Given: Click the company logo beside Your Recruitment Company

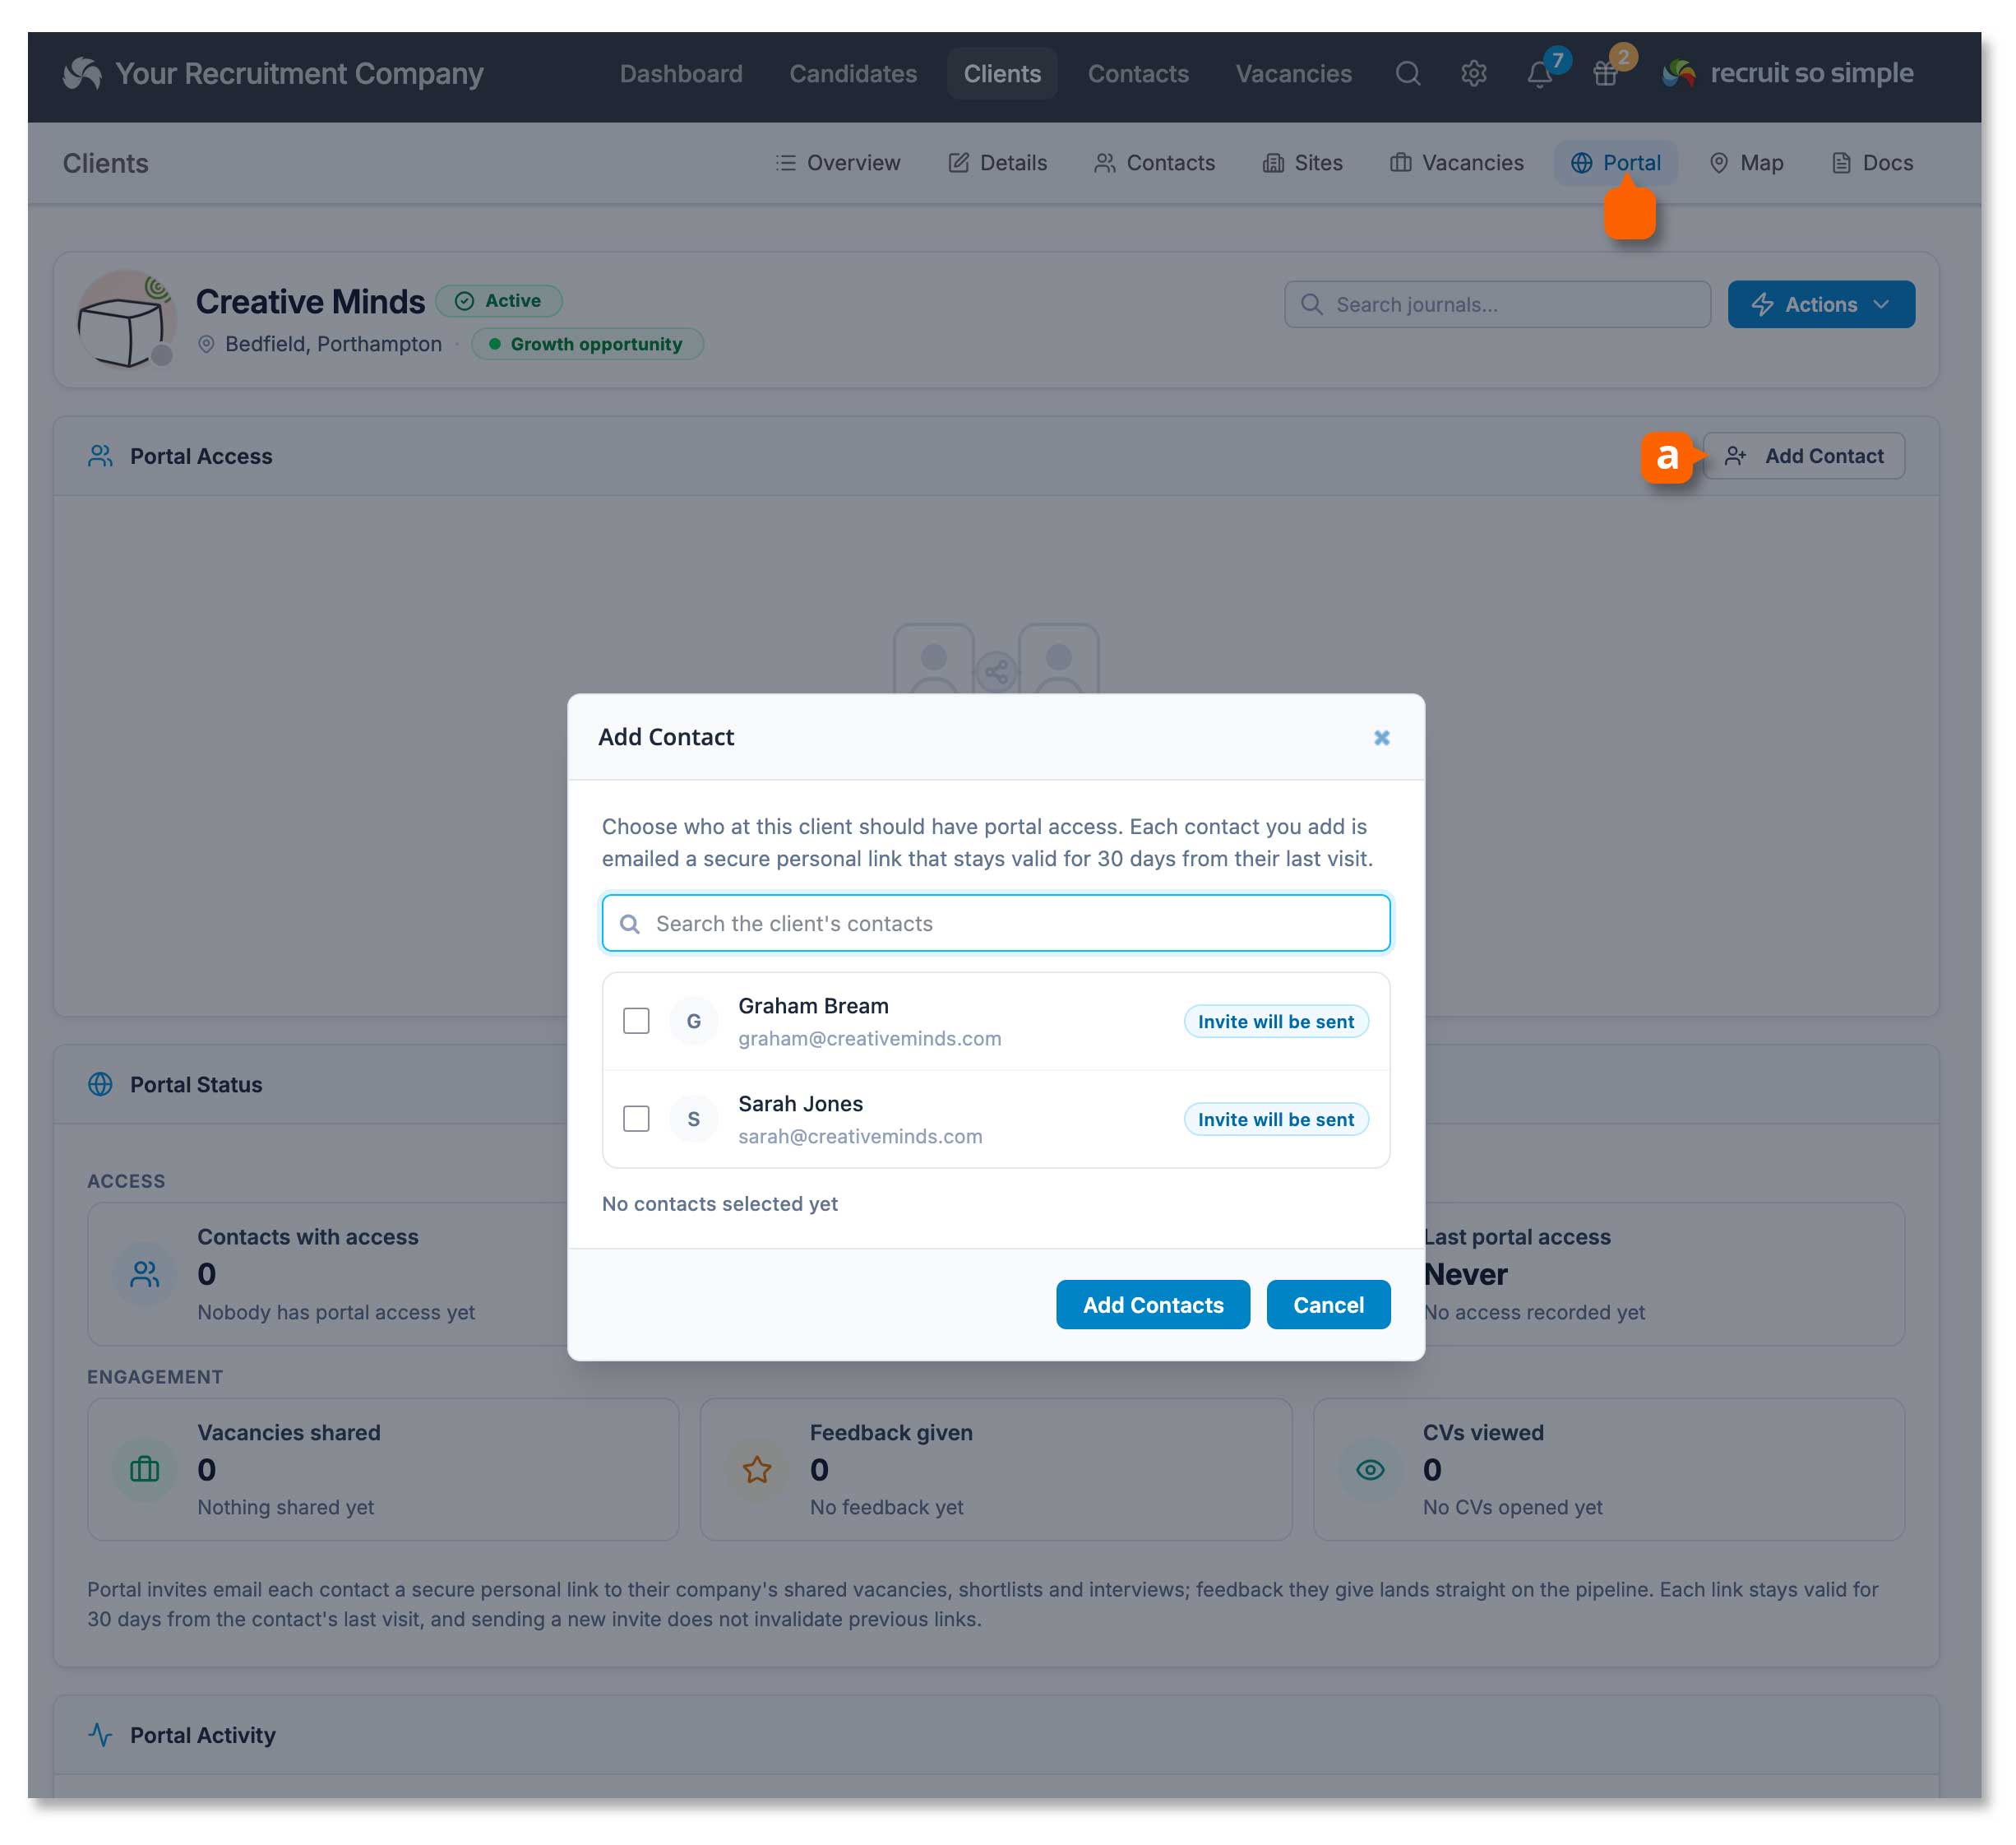Looking at the screenshot, I should point(82,73).
